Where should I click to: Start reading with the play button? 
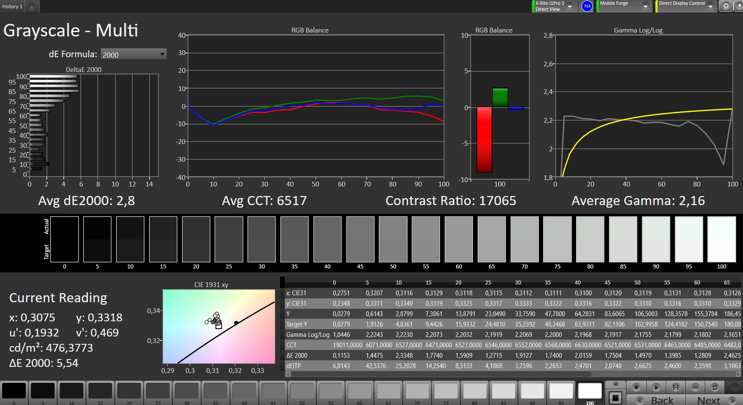[x=656, y=387]
